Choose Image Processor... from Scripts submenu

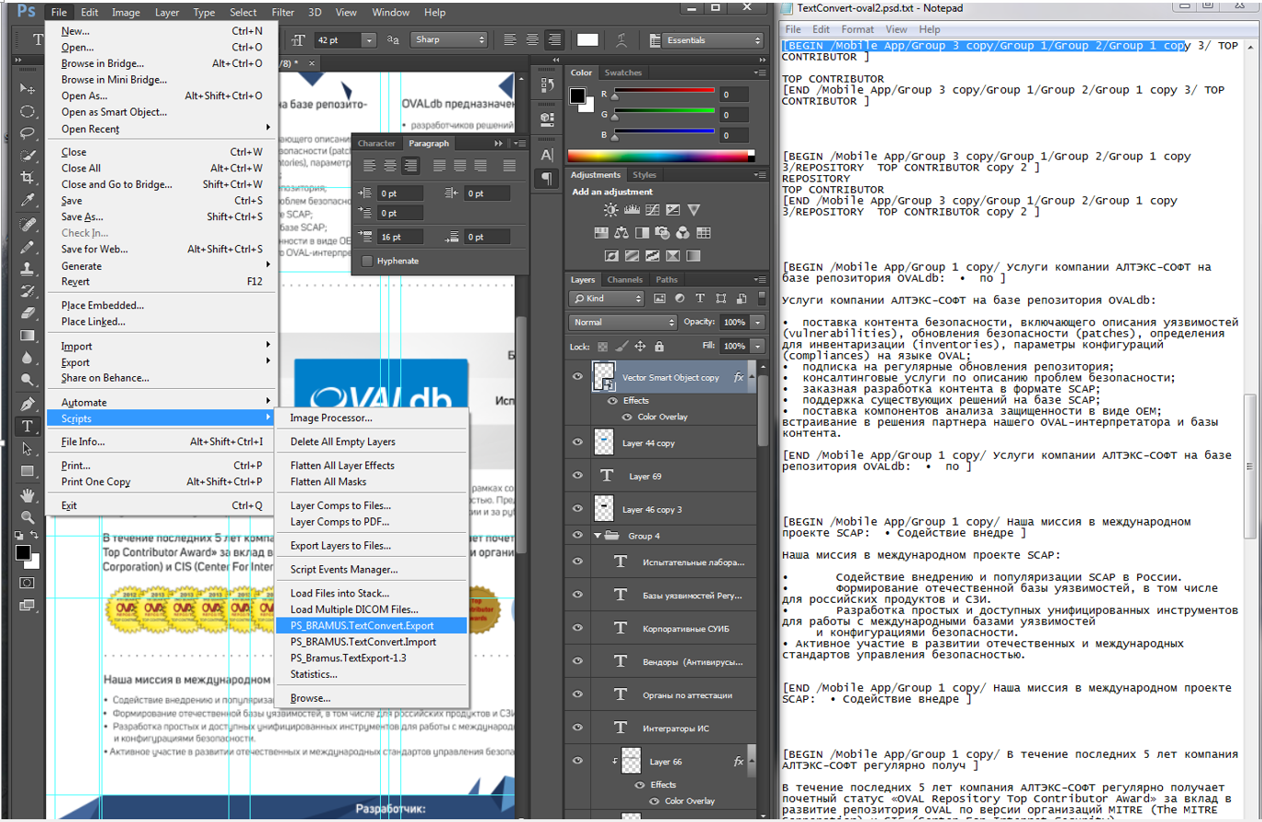[372, 417]
